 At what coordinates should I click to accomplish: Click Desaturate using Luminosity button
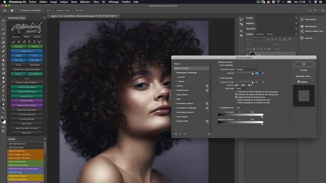[26, 70]
